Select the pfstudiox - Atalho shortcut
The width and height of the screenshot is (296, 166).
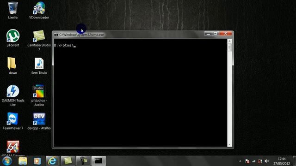[39, 95]
